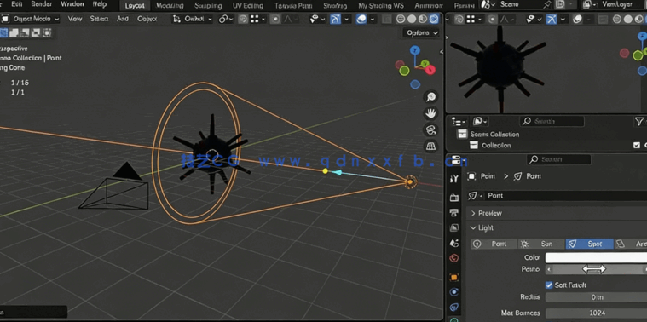This screenshot has width=647, height=322.
Task: Open the Help menu
Action: pos(99,4)
